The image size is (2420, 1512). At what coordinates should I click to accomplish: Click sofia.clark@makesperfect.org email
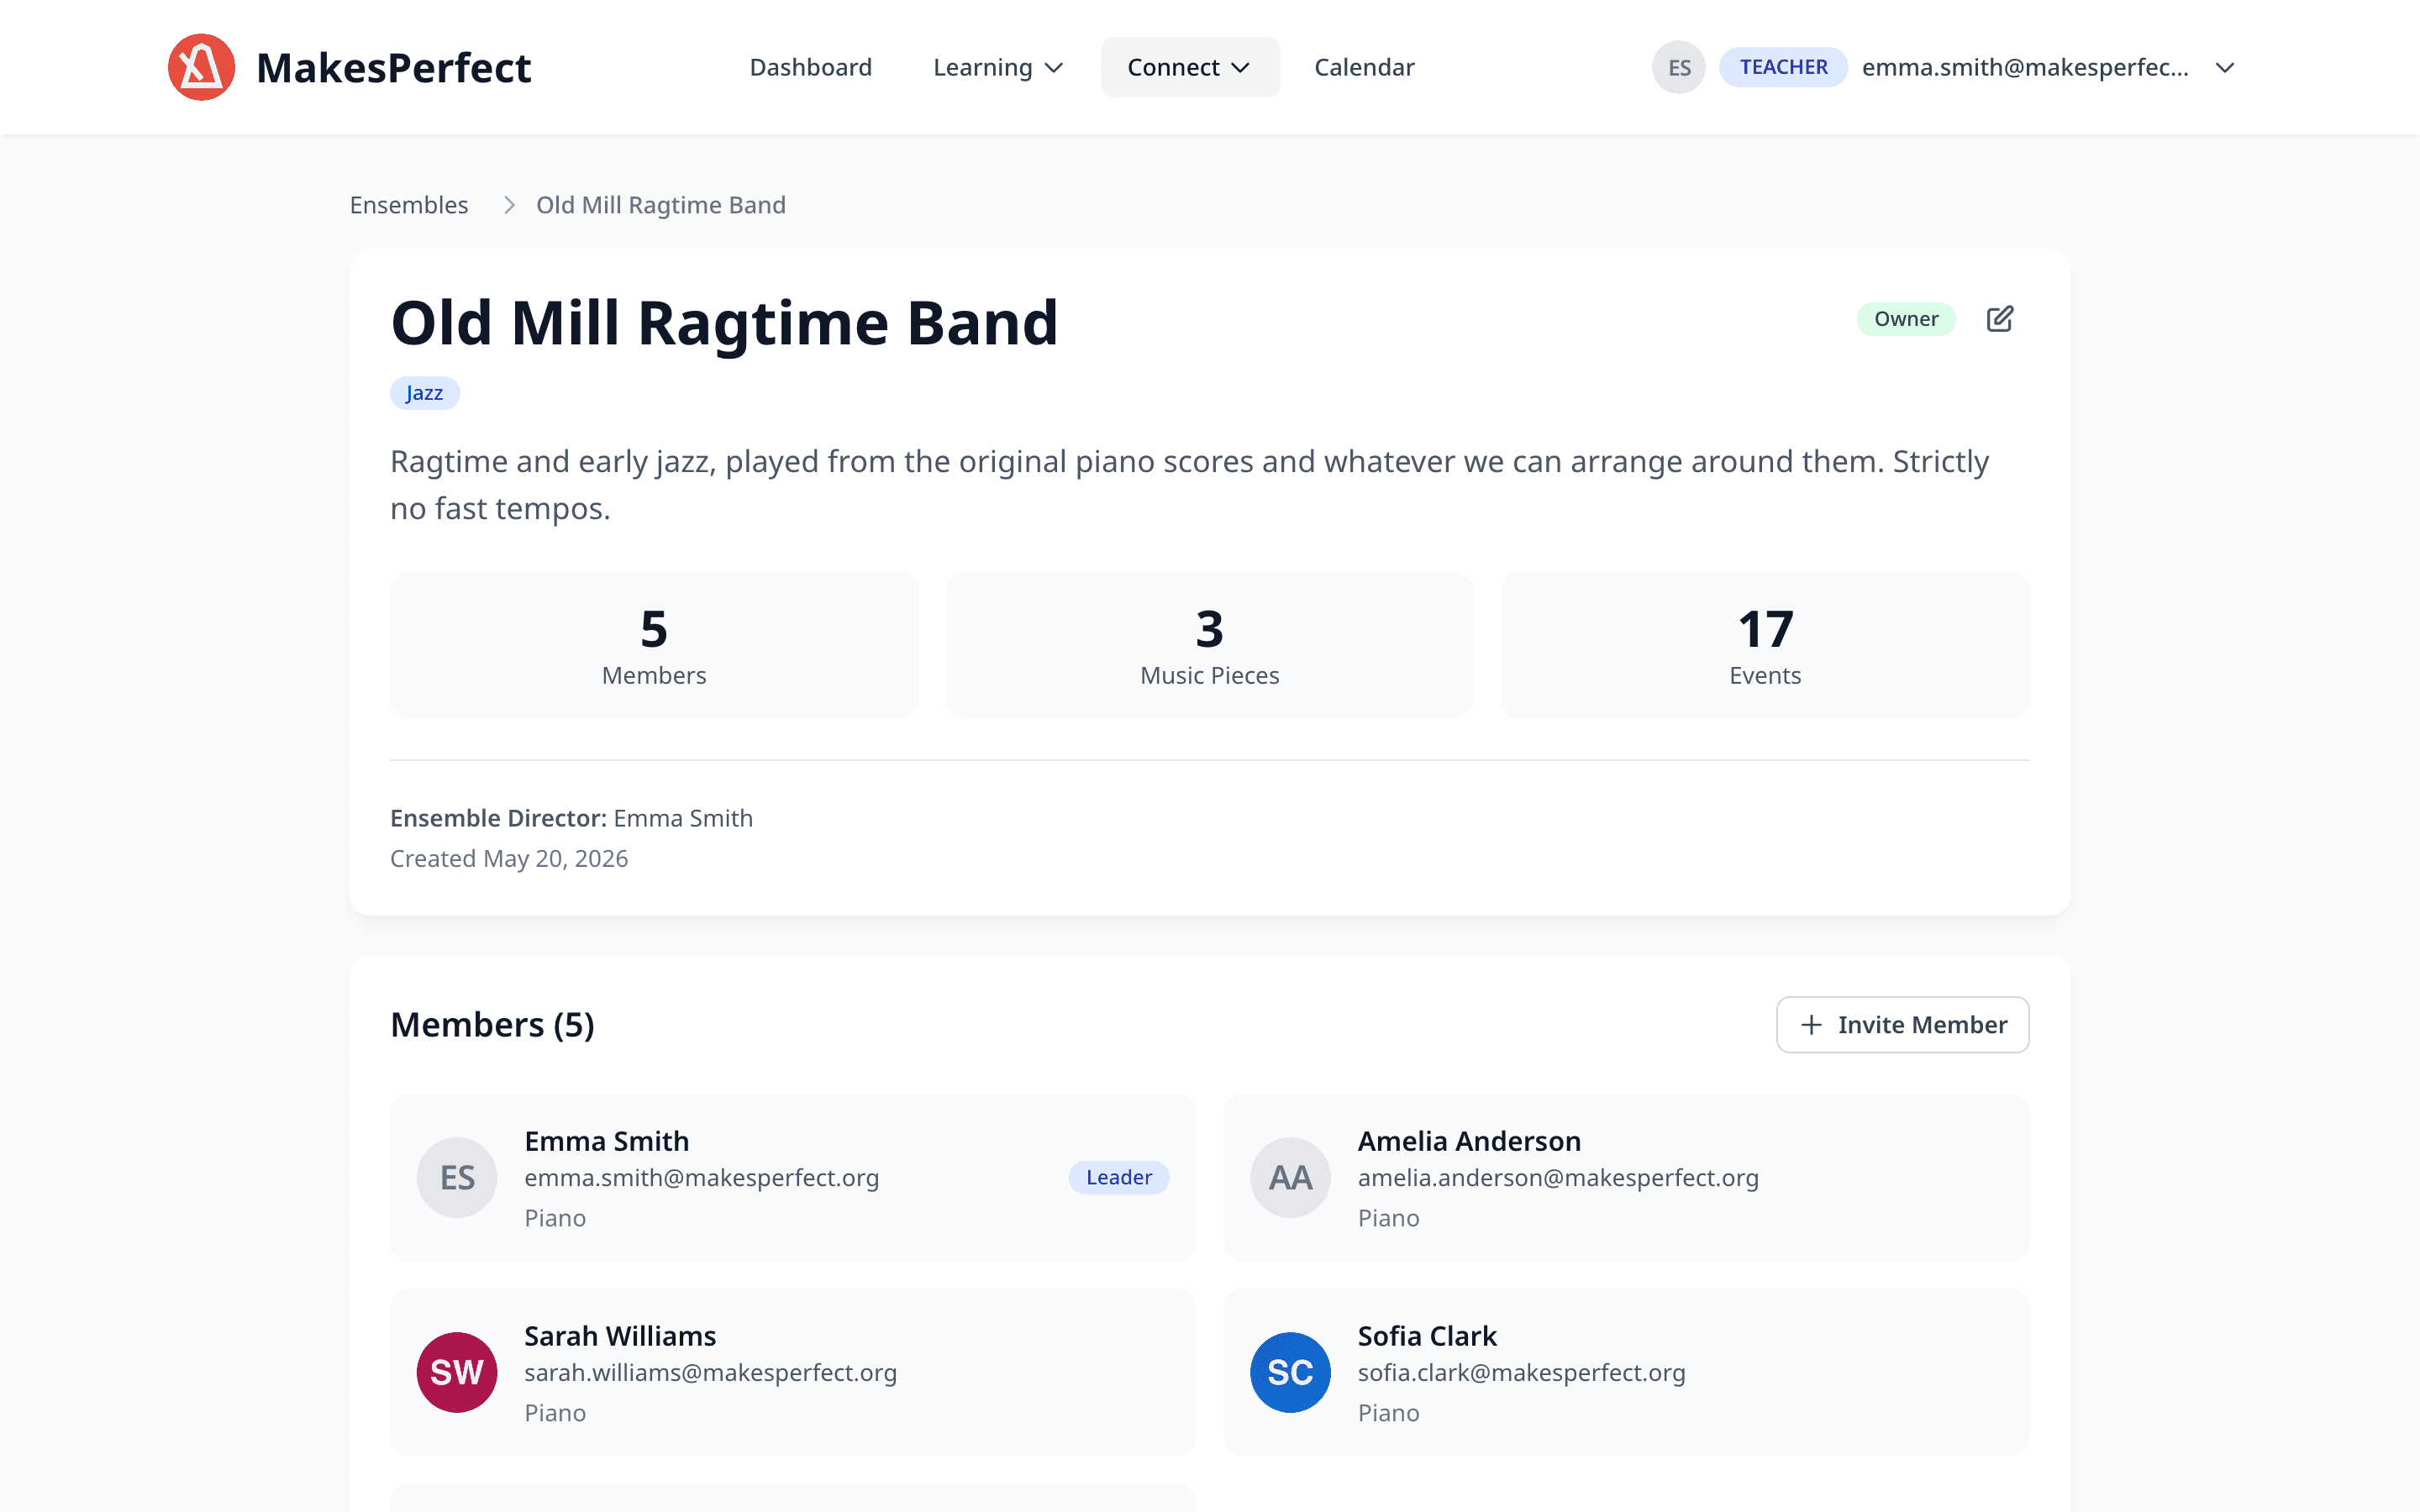(1521, 1373)
